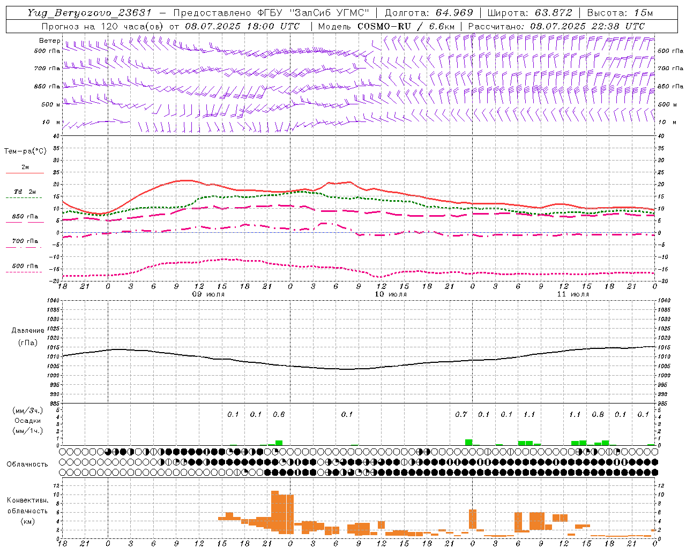686x548 pixels.
Task: Click the Ветер panel label
Action: pyautogui.click(x=49, y=41)
